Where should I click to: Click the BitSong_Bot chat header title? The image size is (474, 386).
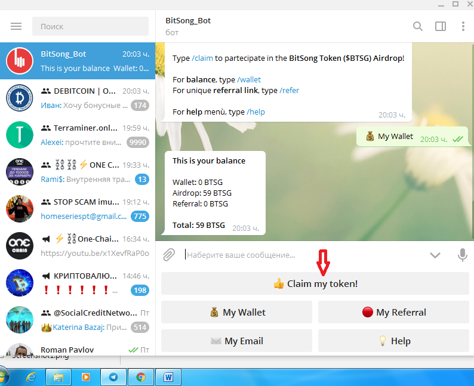[x=188, y=20]
